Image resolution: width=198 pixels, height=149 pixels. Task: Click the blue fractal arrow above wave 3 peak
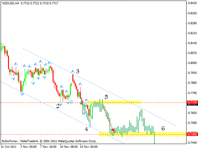[73, 71]
